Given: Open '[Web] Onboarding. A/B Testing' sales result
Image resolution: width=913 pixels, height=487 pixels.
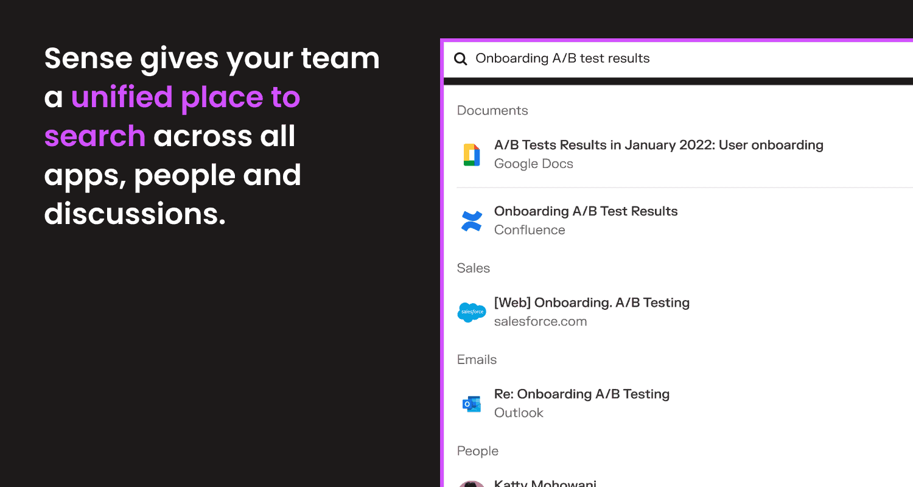Looking at the screenshot, I should pyautogui.click(x=592, y=303).
